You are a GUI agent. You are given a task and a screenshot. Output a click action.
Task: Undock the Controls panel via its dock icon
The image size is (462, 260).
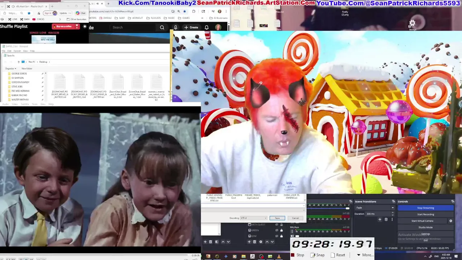coord(453,201)
